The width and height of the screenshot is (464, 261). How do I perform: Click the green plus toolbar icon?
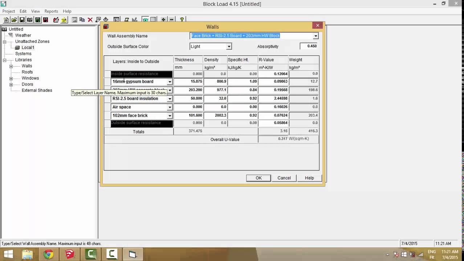point(163,20)
